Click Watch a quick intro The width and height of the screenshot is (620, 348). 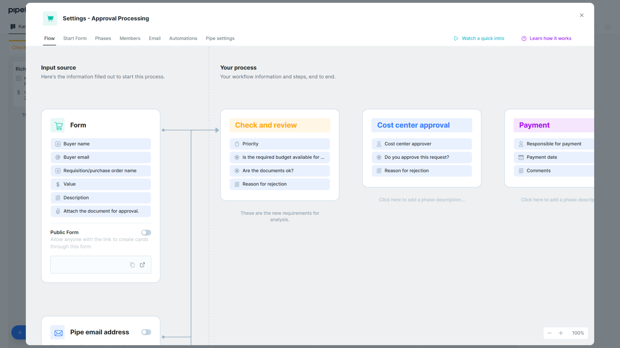pos(483,38)
